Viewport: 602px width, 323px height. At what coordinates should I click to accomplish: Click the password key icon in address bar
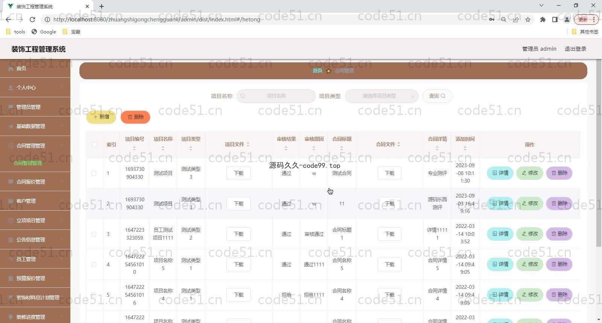coord(491,20)
